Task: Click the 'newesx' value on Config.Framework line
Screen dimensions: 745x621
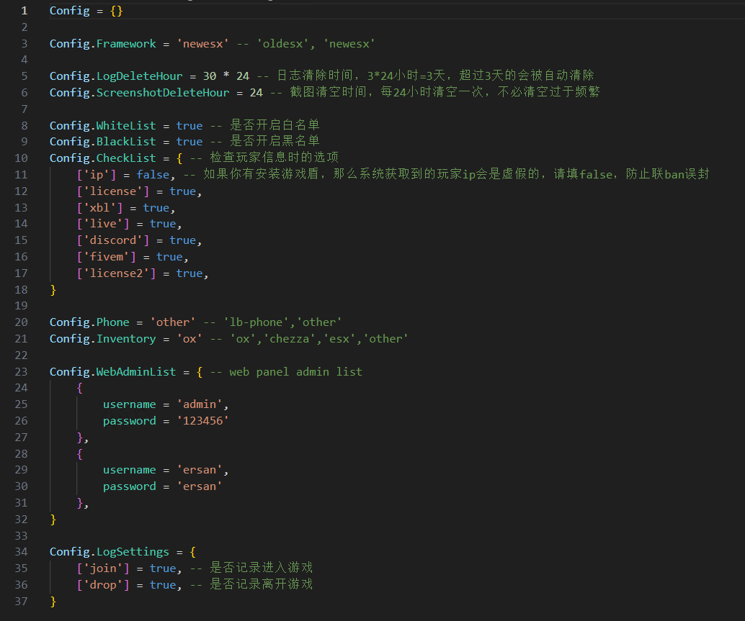Action: pyautogui.click(x=202, y=43)
